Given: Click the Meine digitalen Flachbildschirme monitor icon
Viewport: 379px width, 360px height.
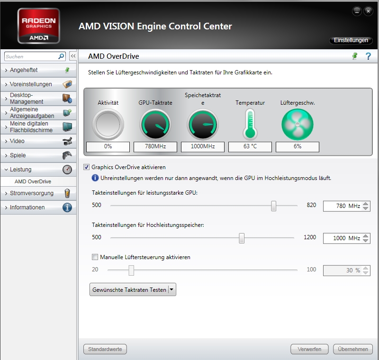Looking at the screenshot, I should (67, 127).
